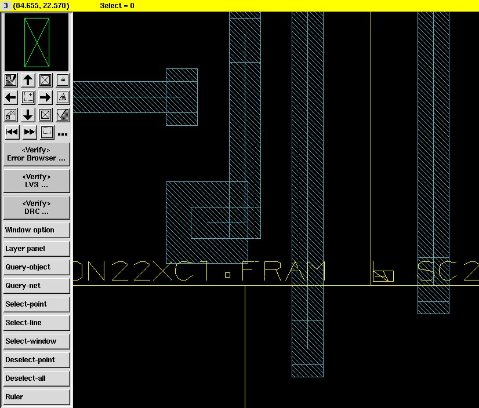
Task: Click the pan down arrow icon
Action: coord(28,115)
